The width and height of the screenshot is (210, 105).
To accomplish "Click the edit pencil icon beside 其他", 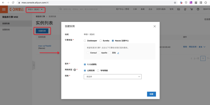I will click(118, 53).
